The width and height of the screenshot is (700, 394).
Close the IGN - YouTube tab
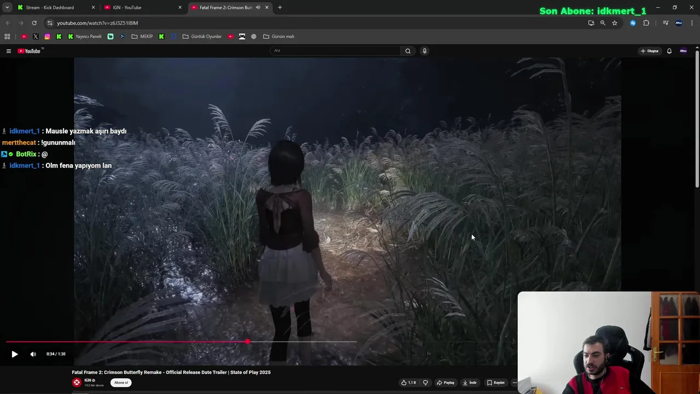[180, 8]
